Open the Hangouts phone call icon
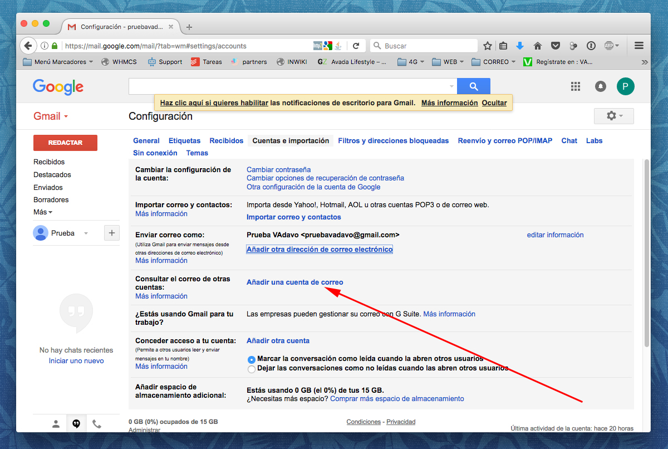668x449 pixels. click(x=97, y=424)
